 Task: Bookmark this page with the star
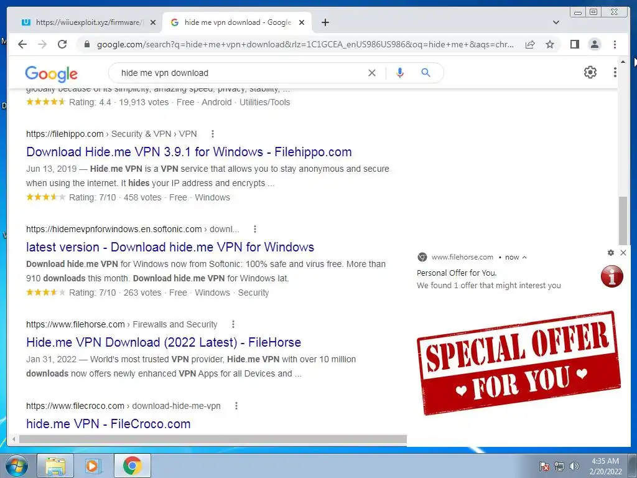click(x=550, y=44)
